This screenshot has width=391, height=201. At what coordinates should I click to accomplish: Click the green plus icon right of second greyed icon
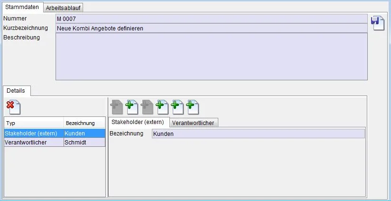[162, 107]
